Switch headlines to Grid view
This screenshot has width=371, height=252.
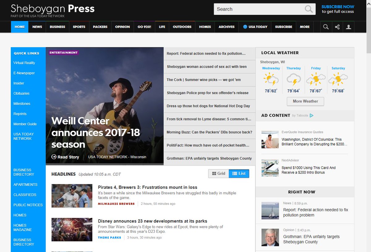click(x=219, y=173)
